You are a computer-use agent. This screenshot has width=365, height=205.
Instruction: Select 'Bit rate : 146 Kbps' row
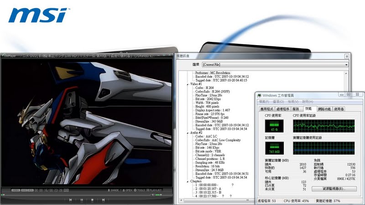207,148
